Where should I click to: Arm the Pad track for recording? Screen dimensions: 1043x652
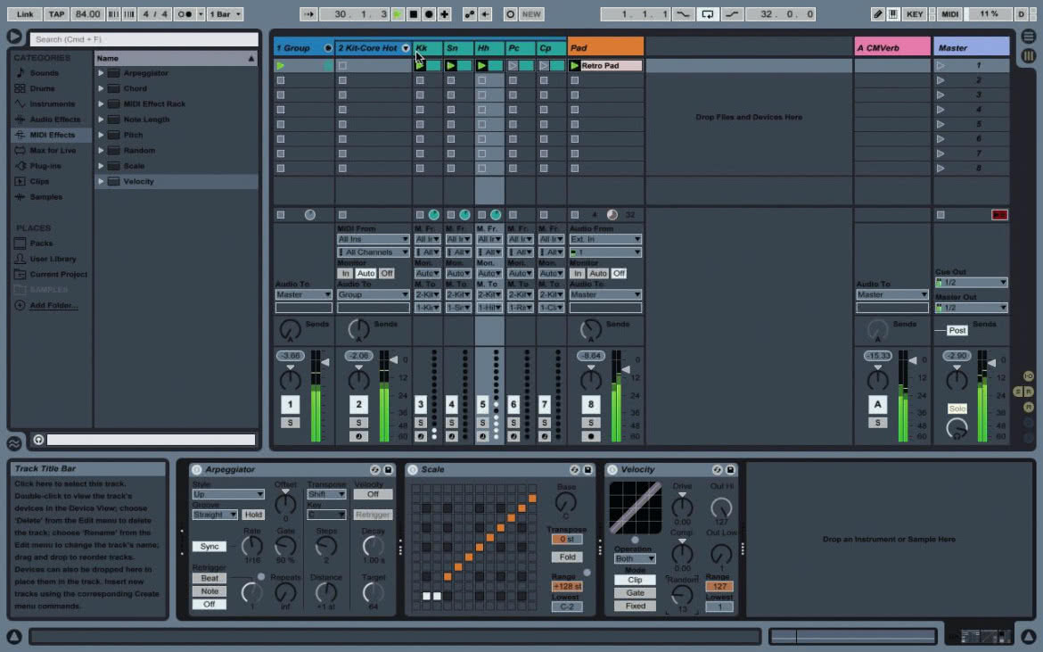591,436
